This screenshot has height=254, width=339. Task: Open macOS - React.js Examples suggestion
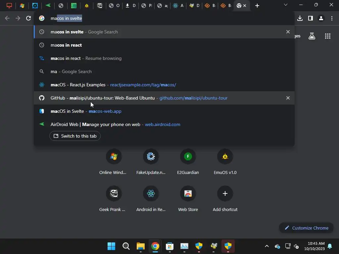164,85
